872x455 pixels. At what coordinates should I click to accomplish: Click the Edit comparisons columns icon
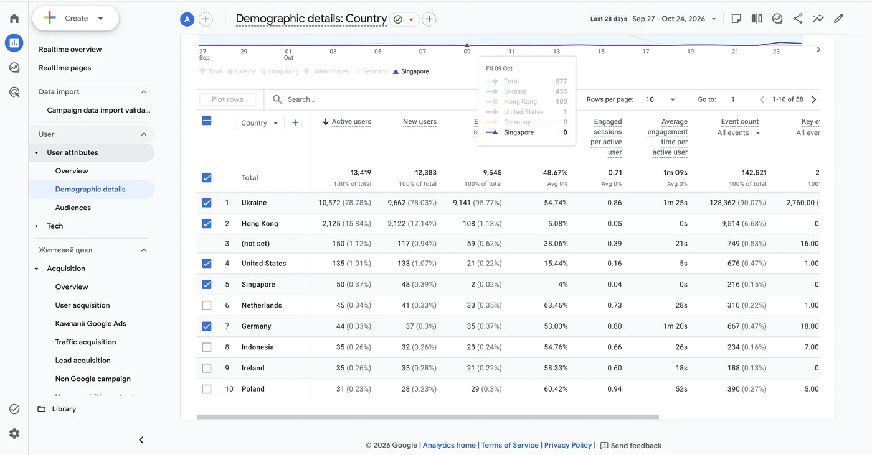tap(757, 19)
